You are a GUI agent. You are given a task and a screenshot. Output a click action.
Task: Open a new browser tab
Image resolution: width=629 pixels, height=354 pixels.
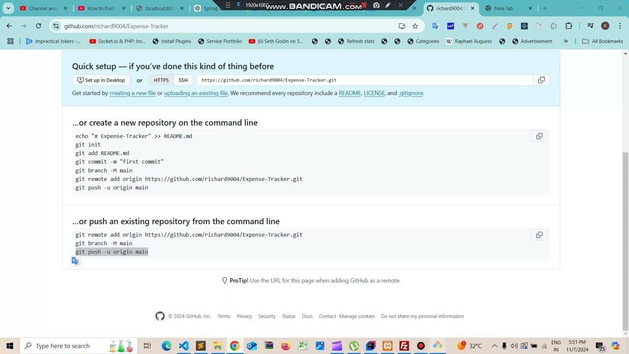click(544, 8)
